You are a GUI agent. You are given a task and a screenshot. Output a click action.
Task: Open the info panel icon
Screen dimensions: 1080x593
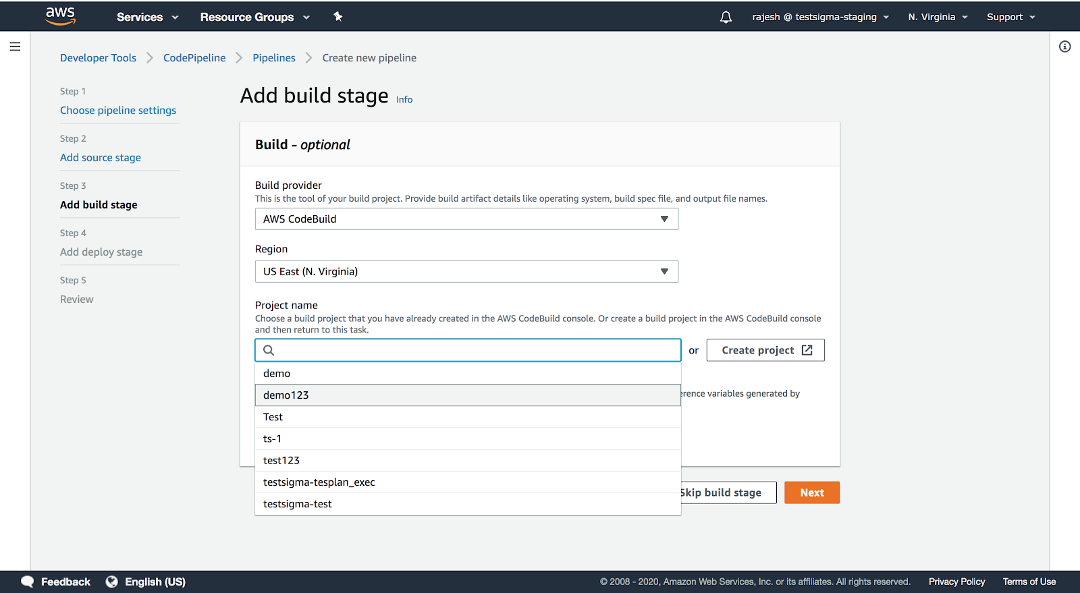[1064, 47]
